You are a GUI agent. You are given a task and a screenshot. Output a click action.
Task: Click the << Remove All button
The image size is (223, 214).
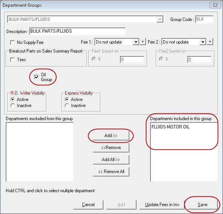click(x=111, y=172)
